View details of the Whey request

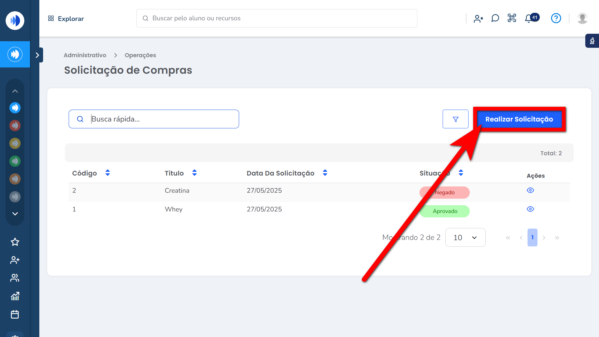point(530,209)
